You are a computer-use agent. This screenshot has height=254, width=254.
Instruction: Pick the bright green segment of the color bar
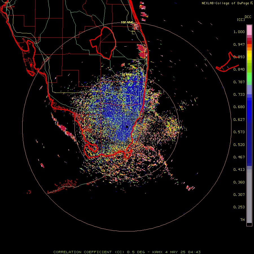coord(249,77)
